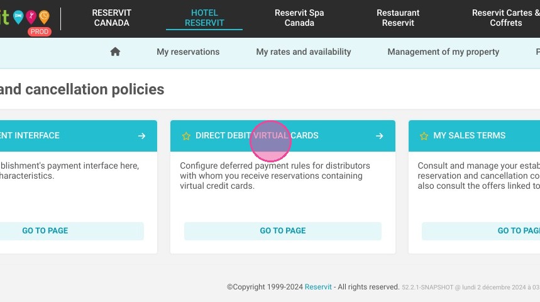Click the star icon on My Sales Terms
The height and width of the screenshot is (302, 540).
coord(424,136)
